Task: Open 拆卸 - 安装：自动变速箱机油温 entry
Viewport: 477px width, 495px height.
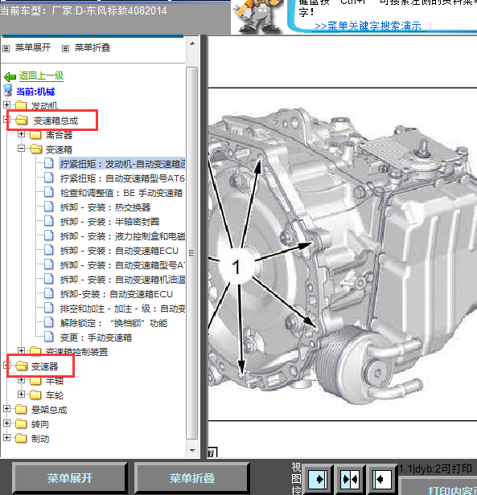Action: click(122, 280)
